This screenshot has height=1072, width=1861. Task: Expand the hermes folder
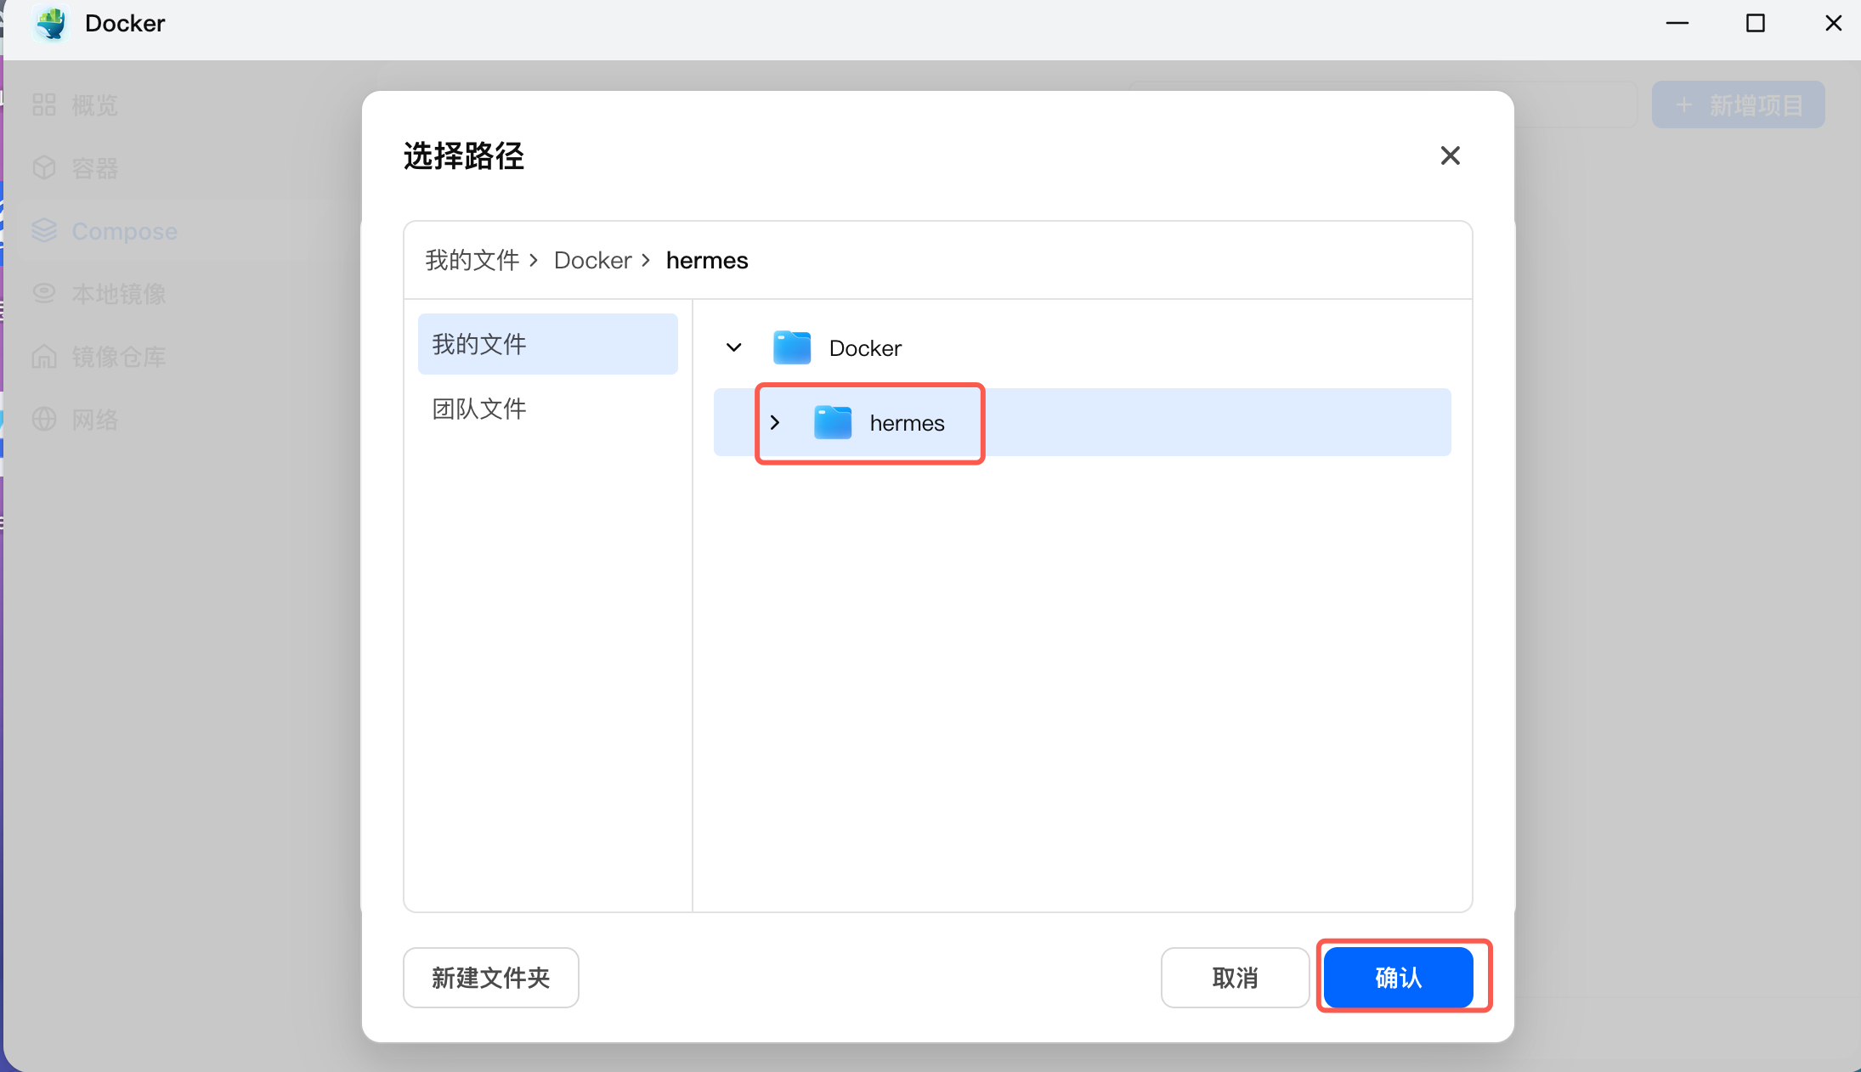[774, 422]
